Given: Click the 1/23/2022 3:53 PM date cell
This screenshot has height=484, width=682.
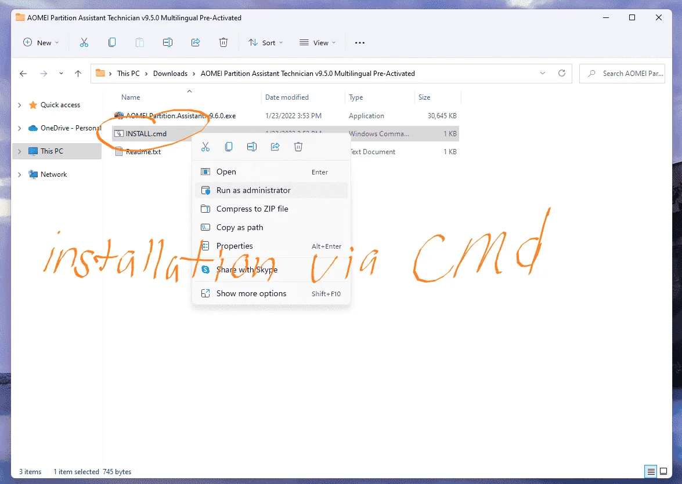Looking at the screenshot, I should (293, 115).
